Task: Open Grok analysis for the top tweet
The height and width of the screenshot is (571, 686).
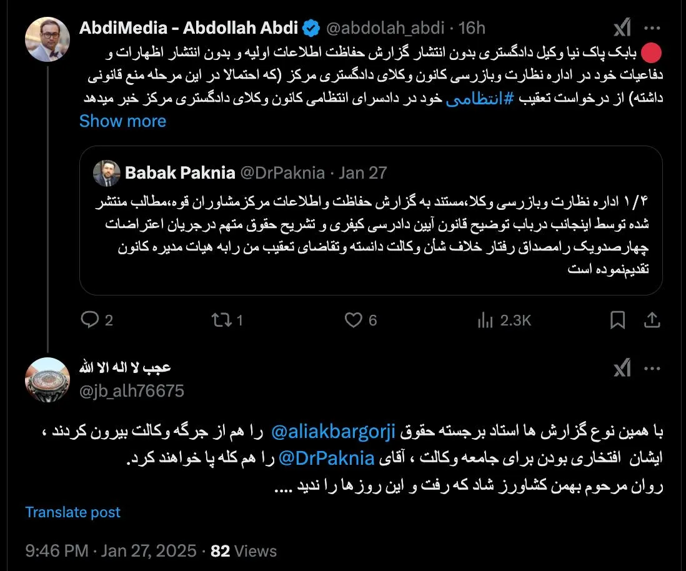Action: click(x=622, y=27)
